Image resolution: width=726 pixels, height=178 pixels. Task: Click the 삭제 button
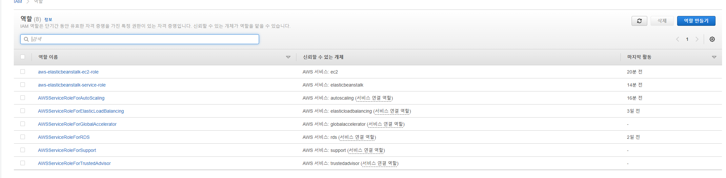662,21
